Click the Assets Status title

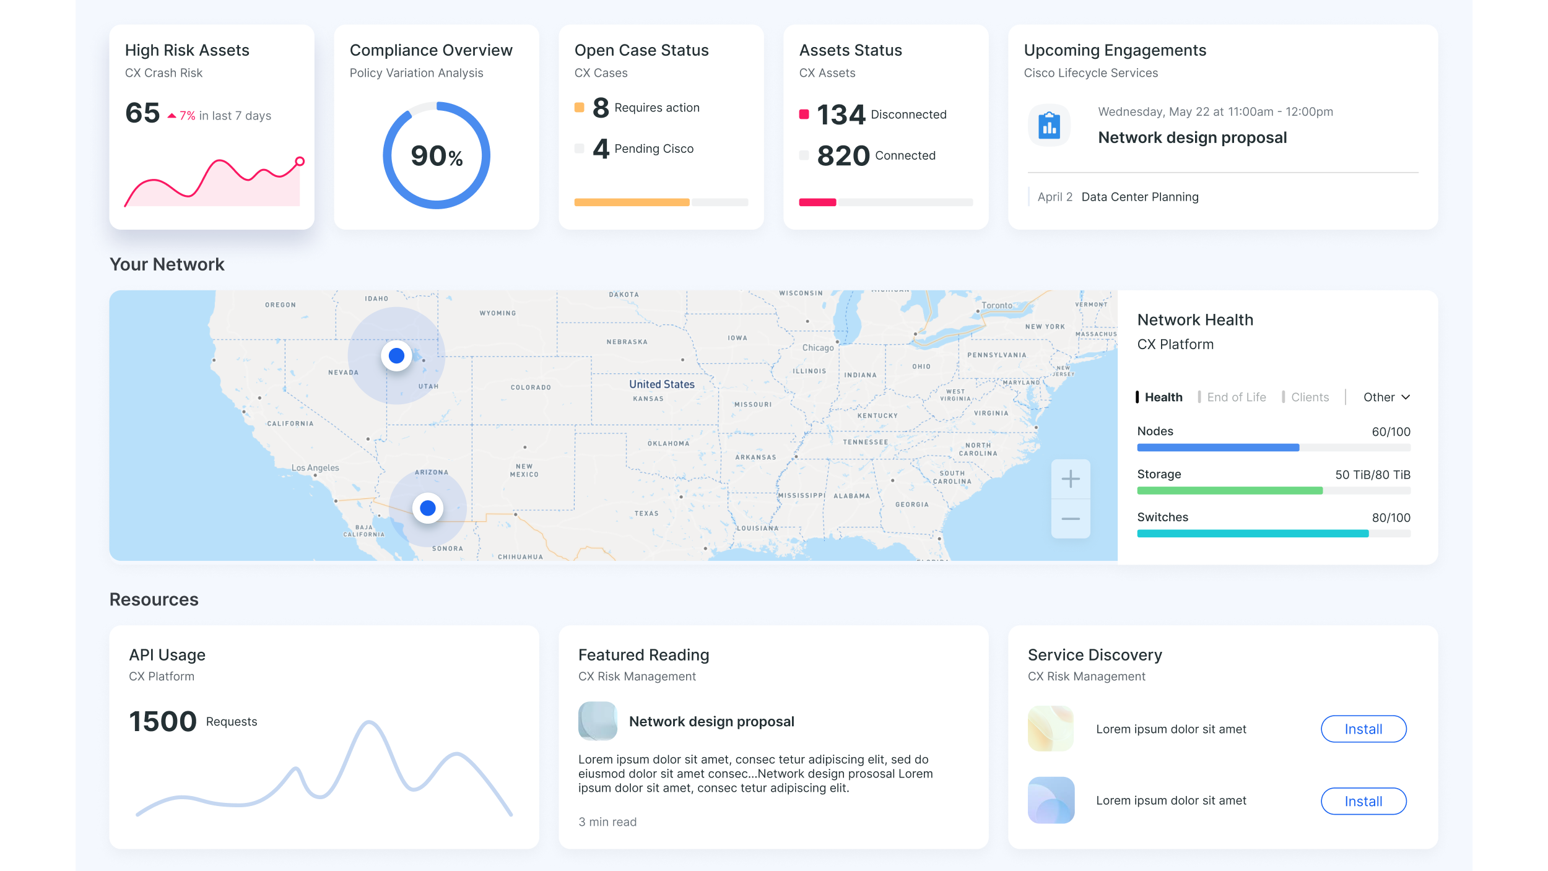850,50
